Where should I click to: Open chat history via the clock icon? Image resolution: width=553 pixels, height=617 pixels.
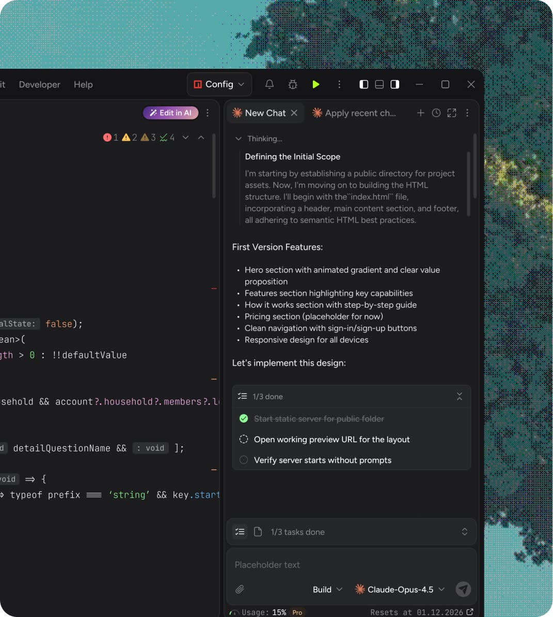click(436, 113)
